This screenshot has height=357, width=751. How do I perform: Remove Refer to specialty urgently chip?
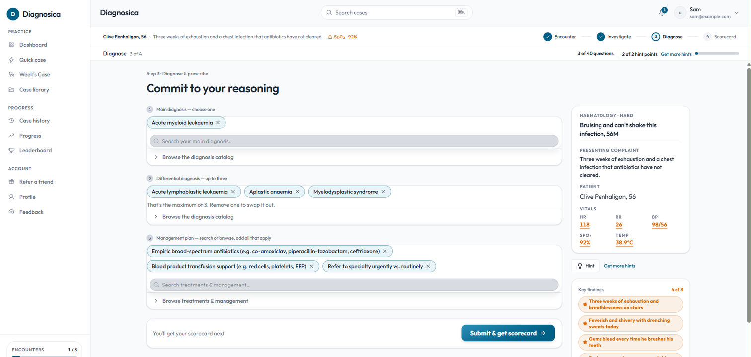428,266
